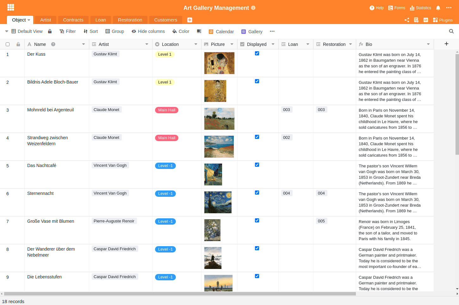This screenshot has height=305, width=459.
Task: Add a new column with plus icon
Action: 446,44
